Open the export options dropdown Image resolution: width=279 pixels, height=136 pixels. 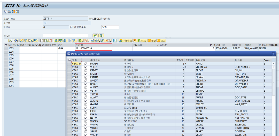[x=103, y=41]
